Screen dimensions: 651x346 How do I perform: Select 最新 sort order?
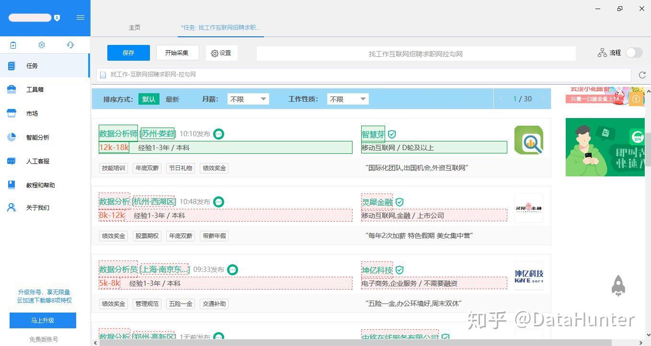pos(172,99)
